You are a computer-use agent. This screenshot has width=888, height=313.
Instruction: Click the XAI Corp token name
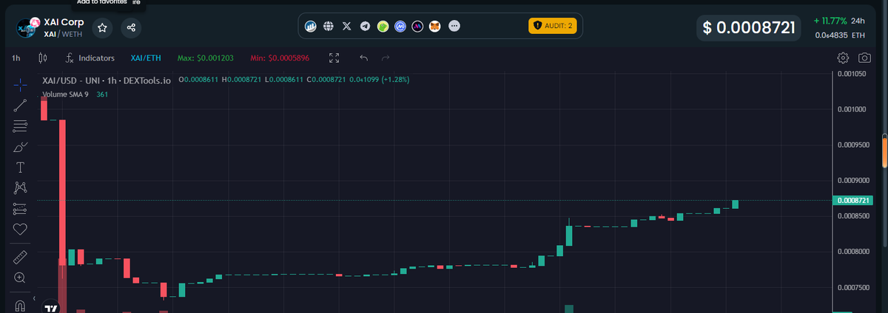point(64,22)
